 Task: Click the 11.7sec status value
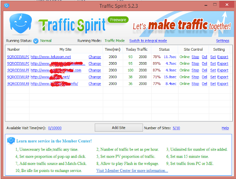tap(170, 57)
